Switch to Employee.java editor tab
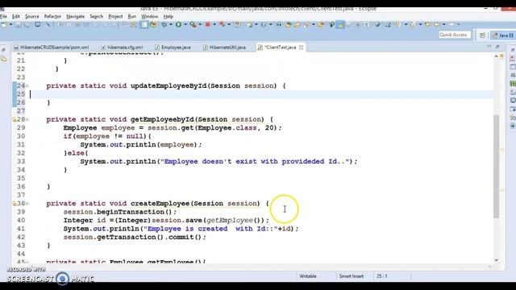 [x=173, y=48]
